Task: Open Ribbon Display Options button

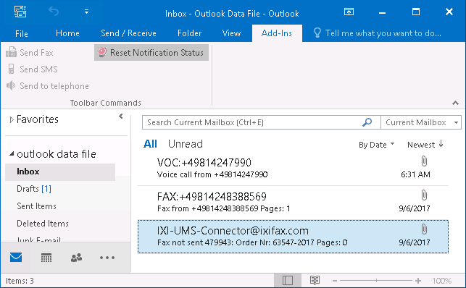Action: pos(349,12)
